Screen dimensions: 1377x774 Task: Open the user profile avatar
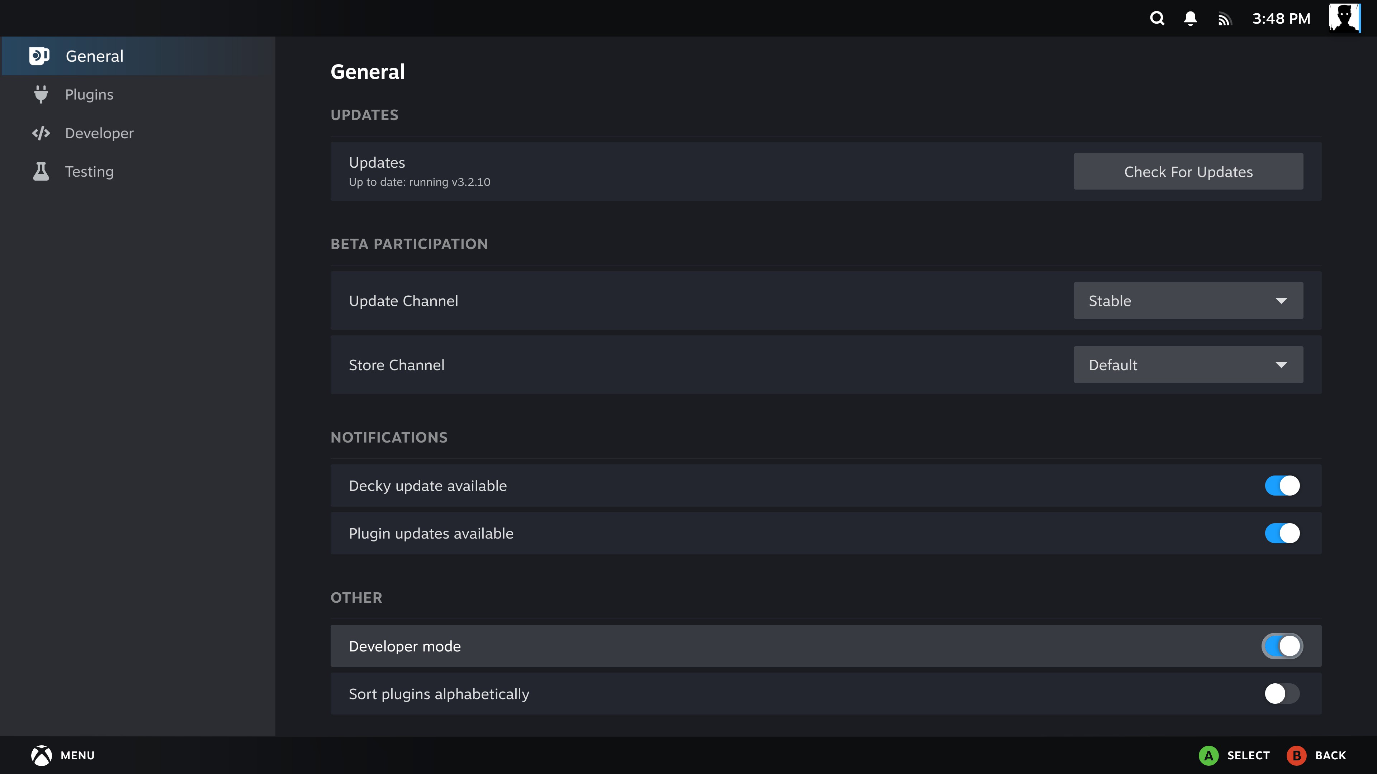[x=1345, y=18]
